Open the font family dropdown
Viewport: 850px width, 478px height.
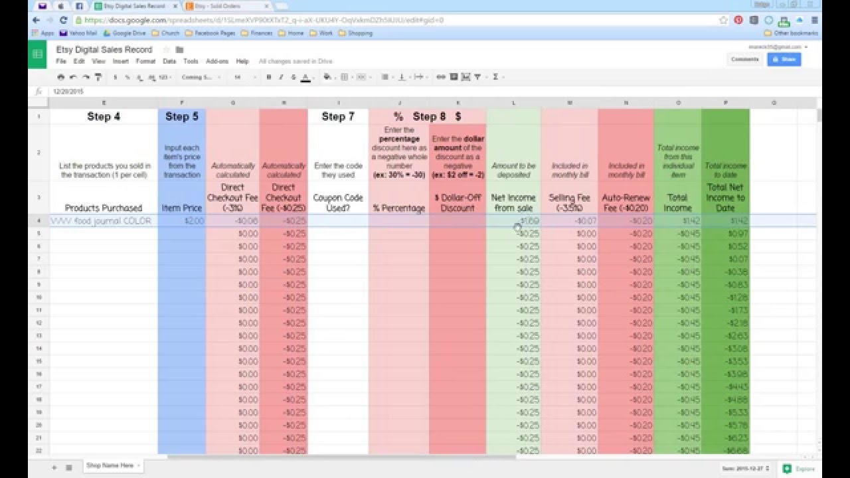click(200, 78)
